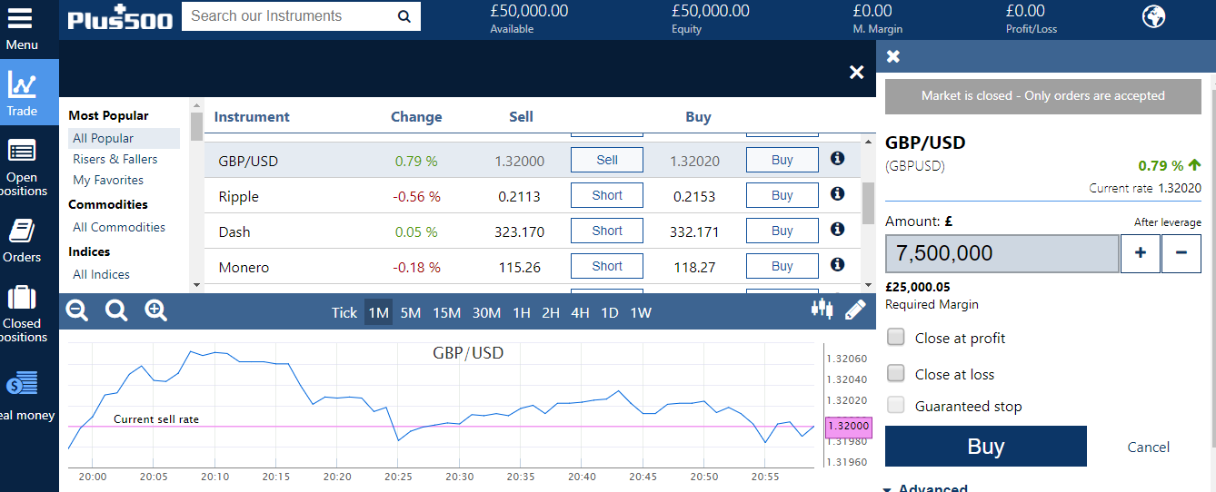
Task: Close the dark banner with X
Action: coord(856,73)
